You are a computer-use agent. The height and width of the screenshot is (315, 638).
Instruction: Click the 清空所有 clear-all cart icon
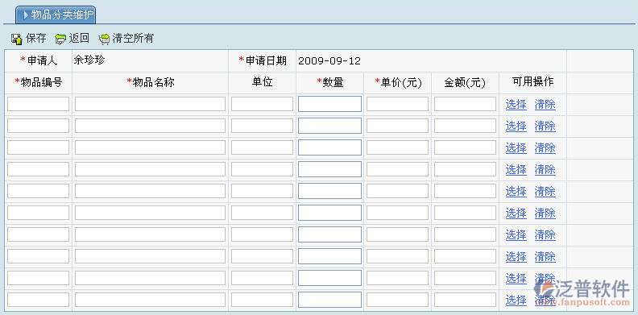104,39
